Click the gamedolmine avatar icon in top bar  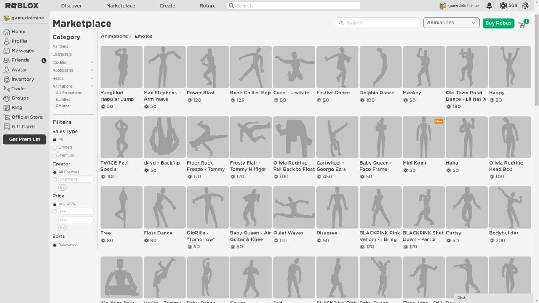click(443, 6)
